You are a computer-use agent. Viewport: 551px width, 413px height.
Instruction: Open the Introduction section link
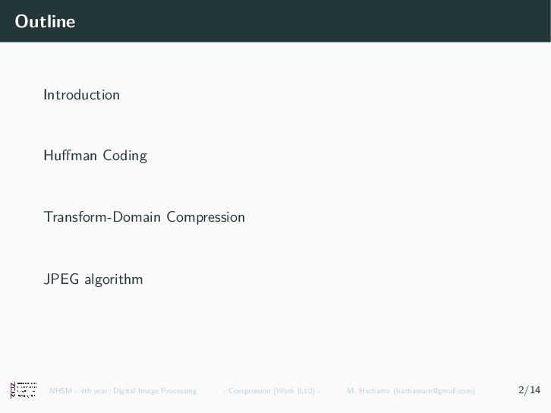81,95
